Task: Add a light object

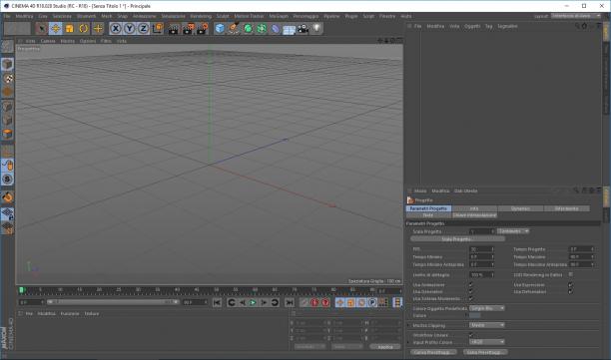Action: point(316,28)
